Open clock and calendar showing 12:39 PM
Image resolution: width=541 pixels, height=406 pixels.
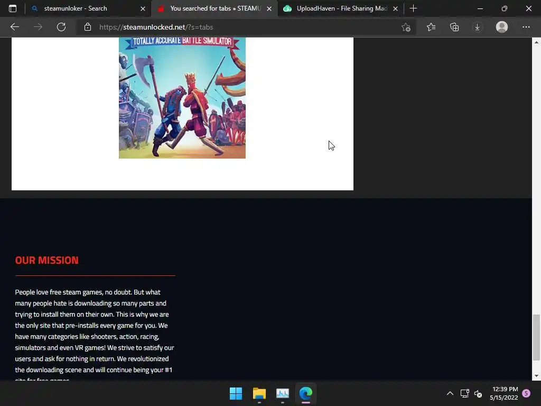tap(503, 393)
